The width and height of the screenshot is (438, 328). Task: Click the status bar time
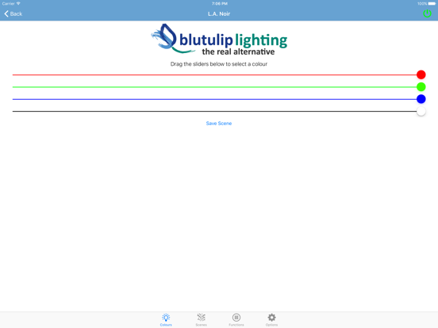pos(220,4)
